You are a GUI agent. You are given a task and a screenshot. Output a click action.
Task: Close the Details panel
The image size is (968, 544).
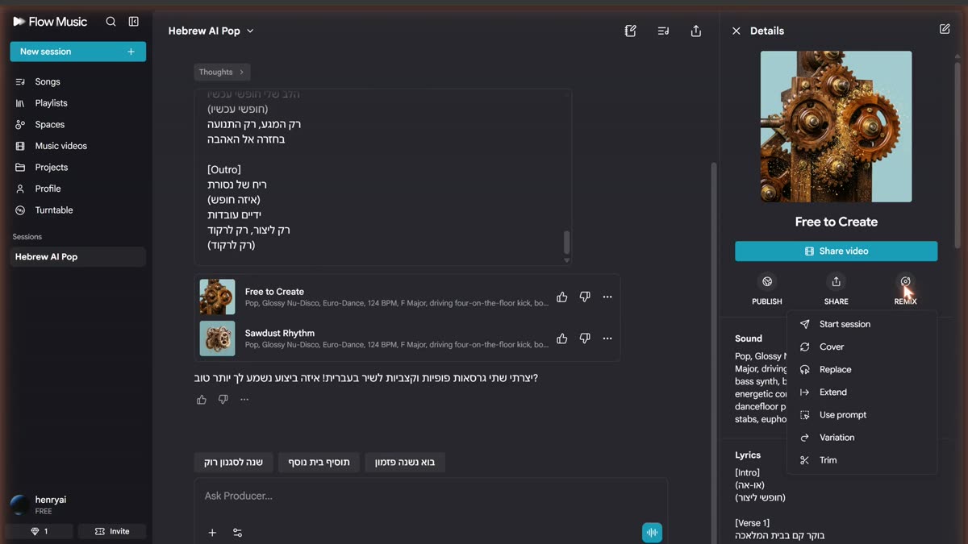[x=736, y=31]
